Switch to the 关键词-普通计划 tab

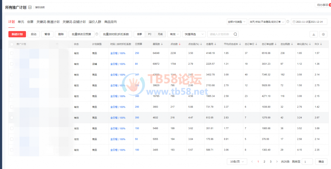[x=48, y=22]
